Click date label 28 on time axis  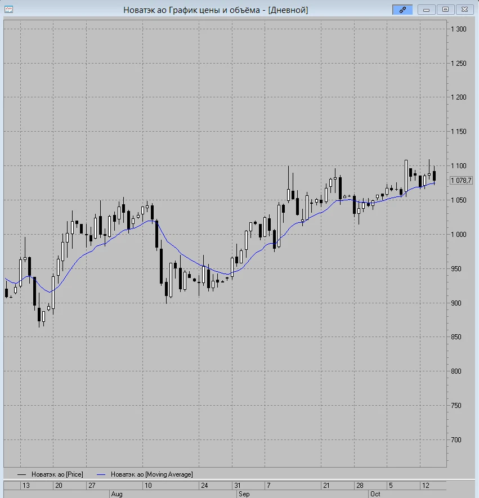(x=360, y=486)
